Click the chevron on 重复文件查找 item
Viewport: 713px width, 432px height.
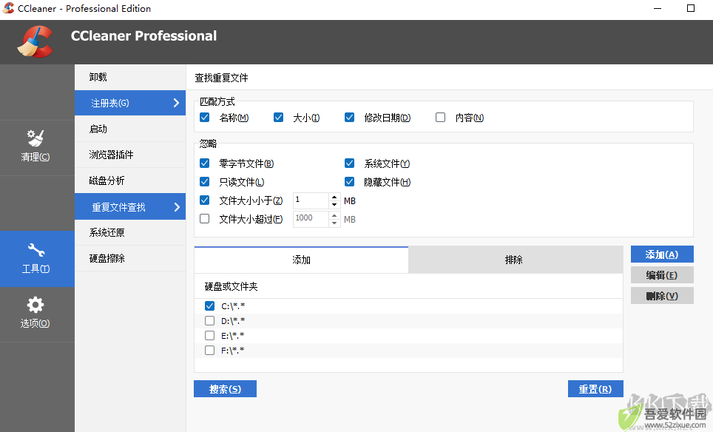tap(177, 207)
